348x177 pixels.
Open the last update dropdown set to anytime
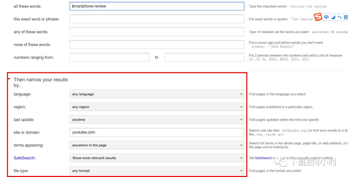tap(157, 120)
